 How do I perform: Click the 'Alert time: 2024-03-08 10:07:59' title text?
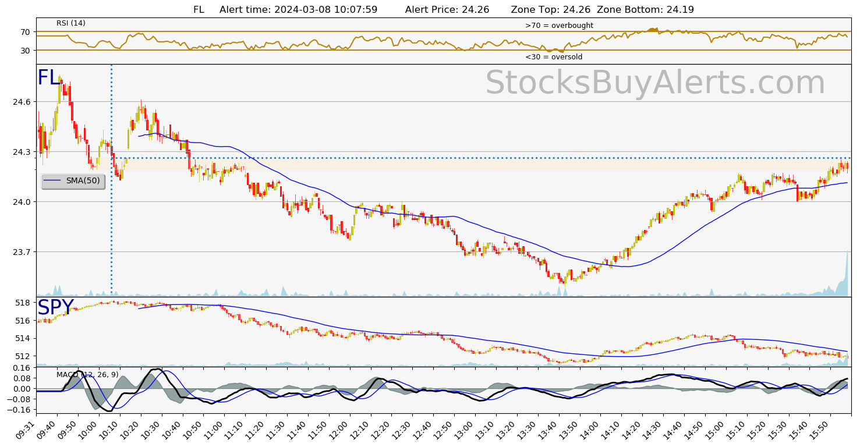coord(298,10)
